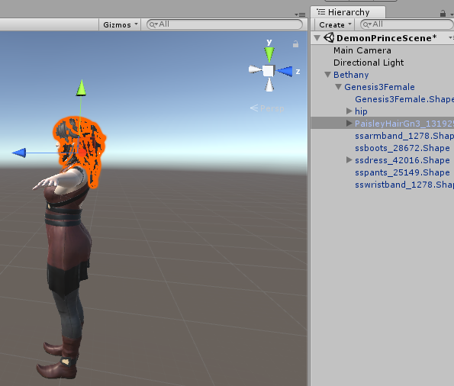The height and width of the screenshot is (386, 454).
Task: Select the hip object
Action: coord(361,111)
